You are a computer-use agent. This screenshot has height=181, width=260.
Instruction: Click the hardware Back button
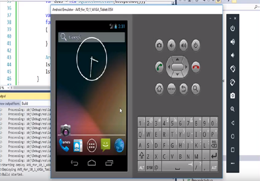pos(184,89)
